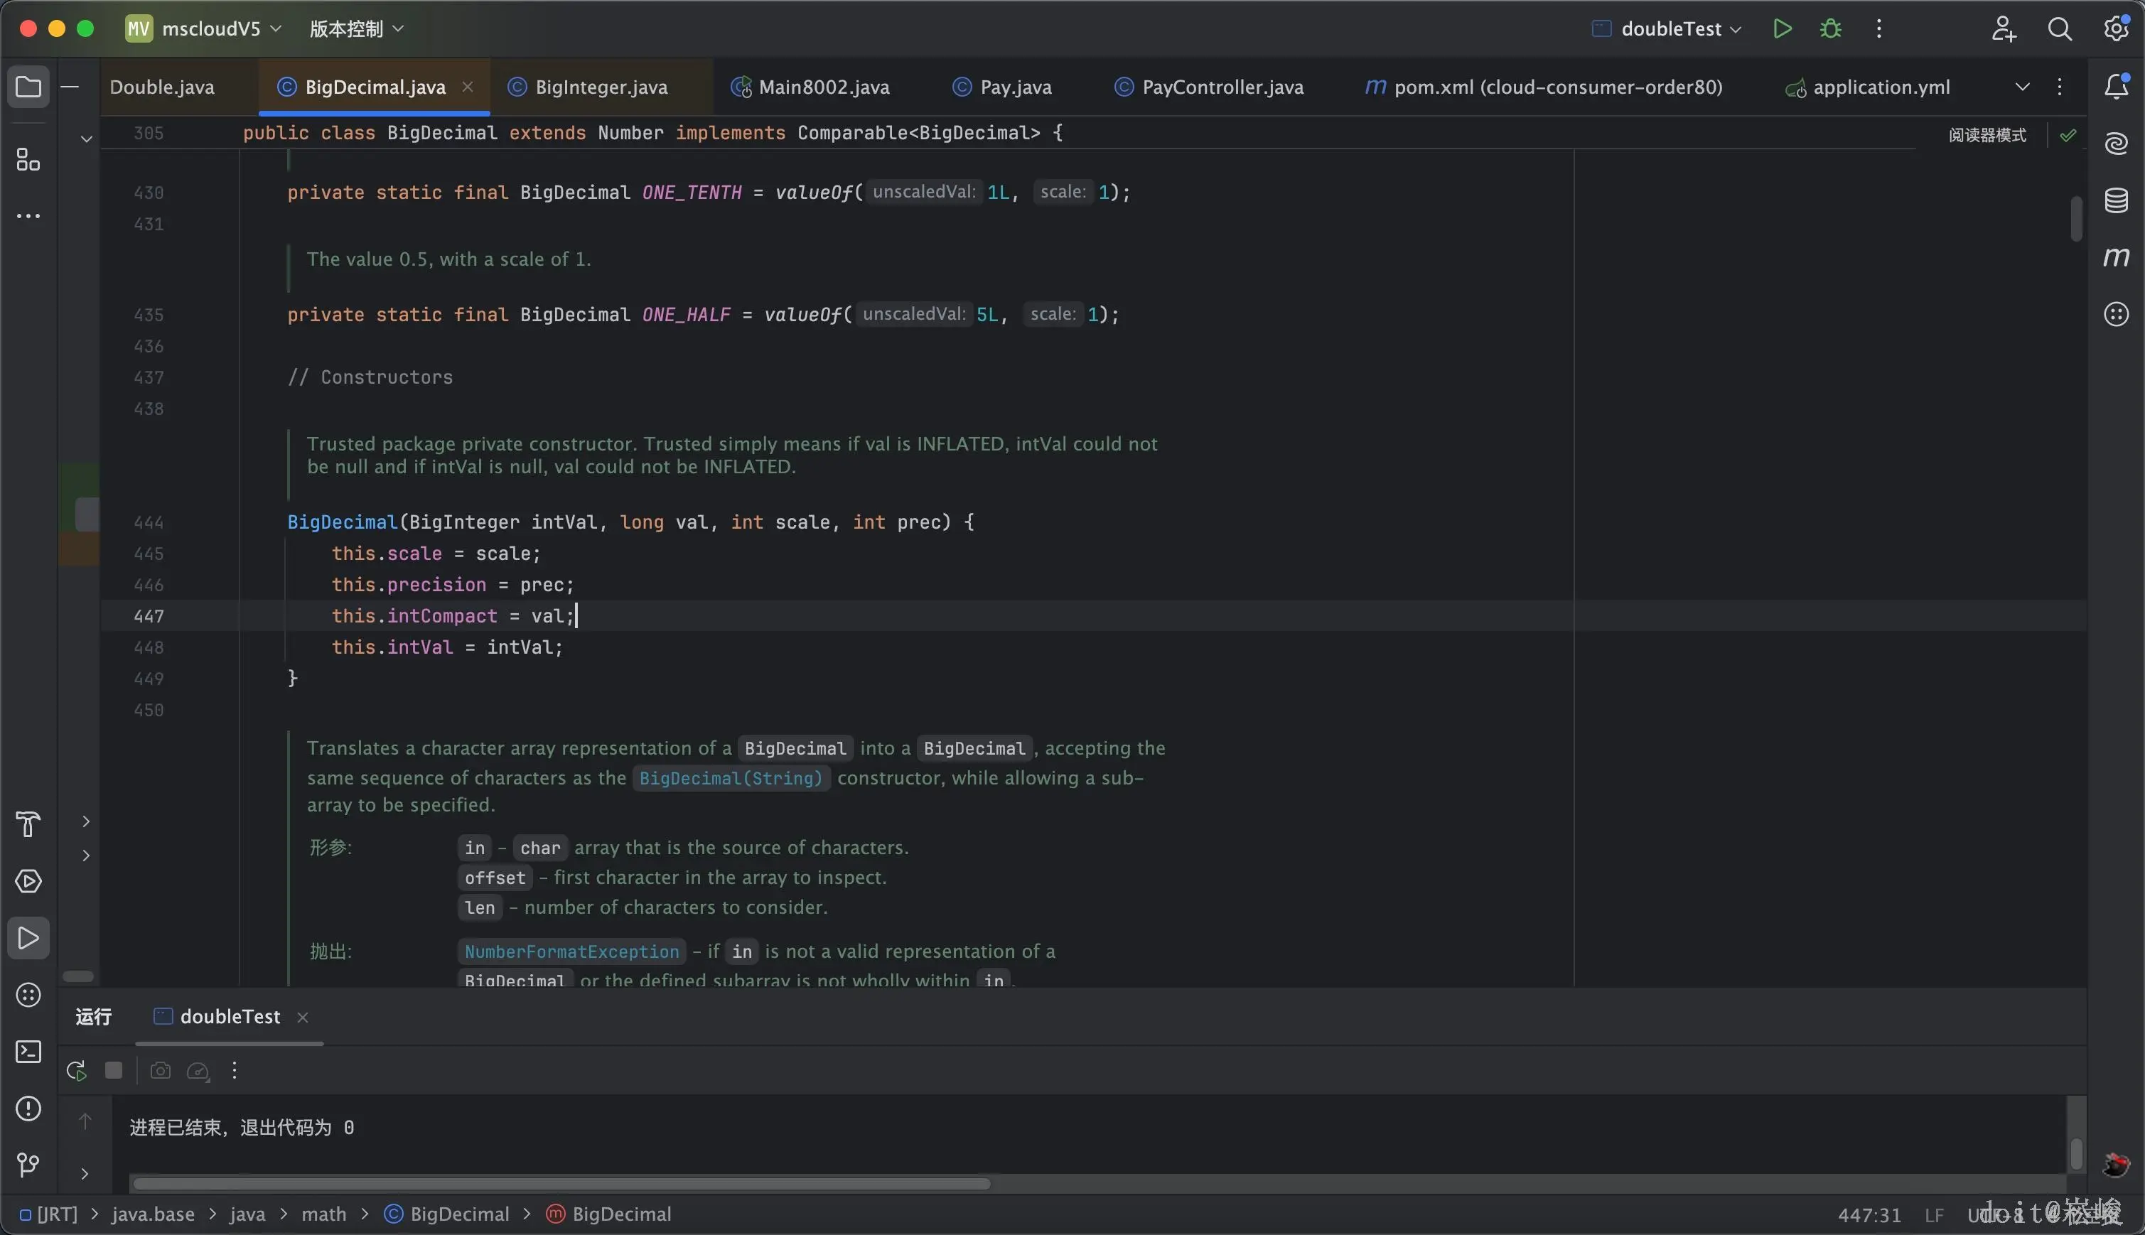Click the BigDecimal(String) doc link

pyautogui.click(x=729, y=778)
